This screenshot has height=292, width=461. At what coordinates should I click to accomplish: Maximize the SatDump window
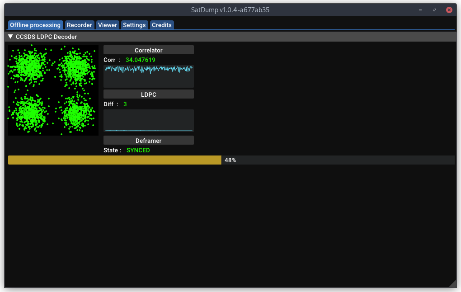pyautogui.click(x=434, y=10)
